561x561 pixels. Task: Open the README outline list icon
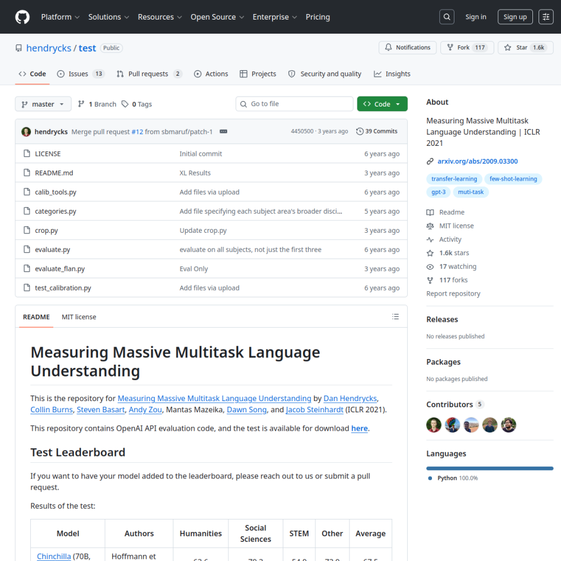[395, 316]
